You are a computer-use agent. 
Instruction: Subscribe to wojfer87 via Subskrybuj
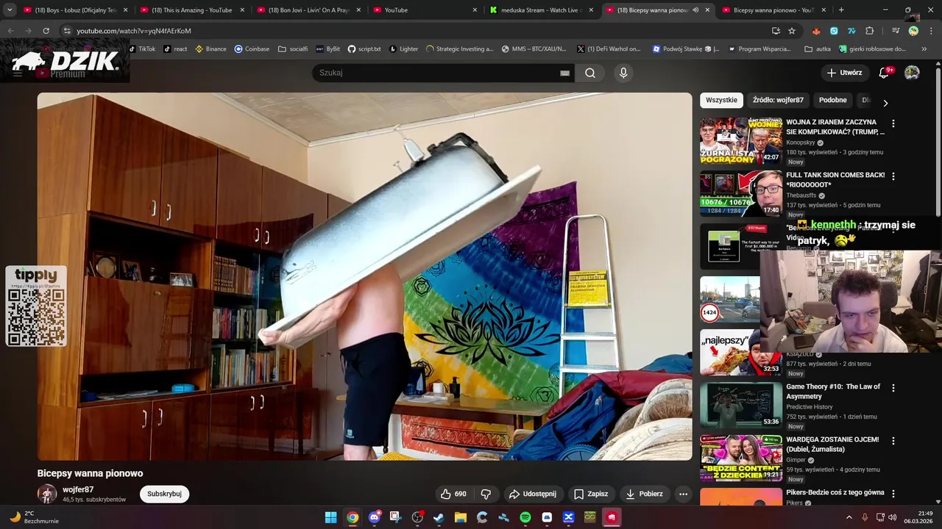tap(164, 494)
